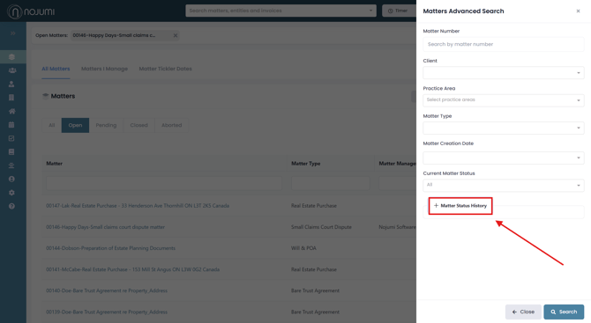This screenshot has width=591, height=323.
Task: Select the Open status filter
Action: [75, 125]
